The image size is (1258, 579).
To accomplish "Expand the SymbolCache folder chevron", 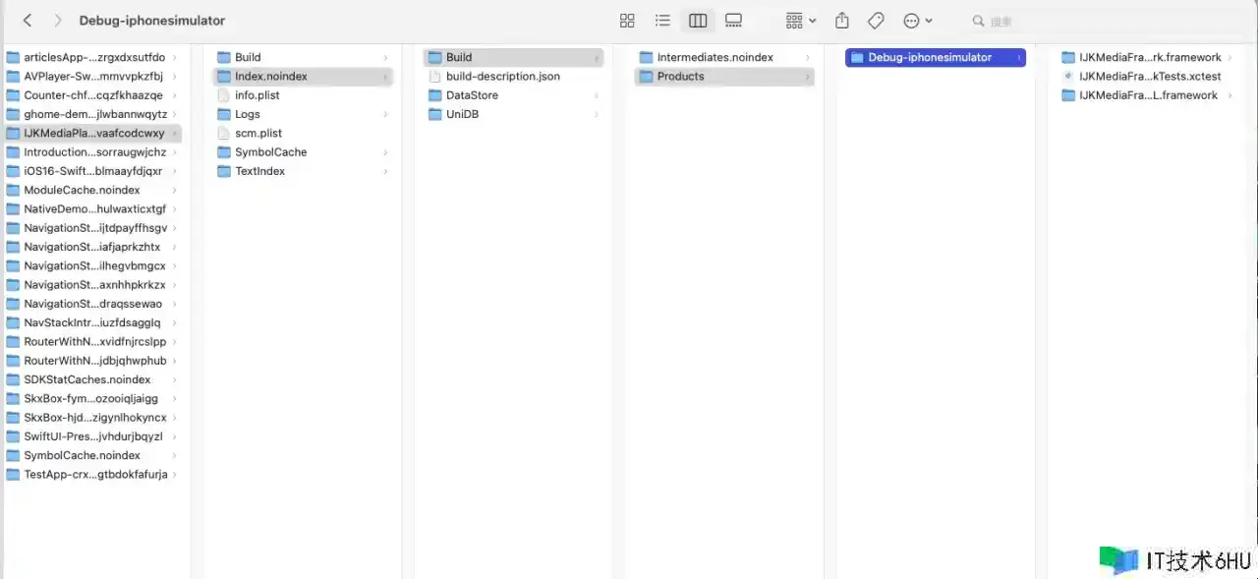I will pyautogui.click(x=385, y=152).
